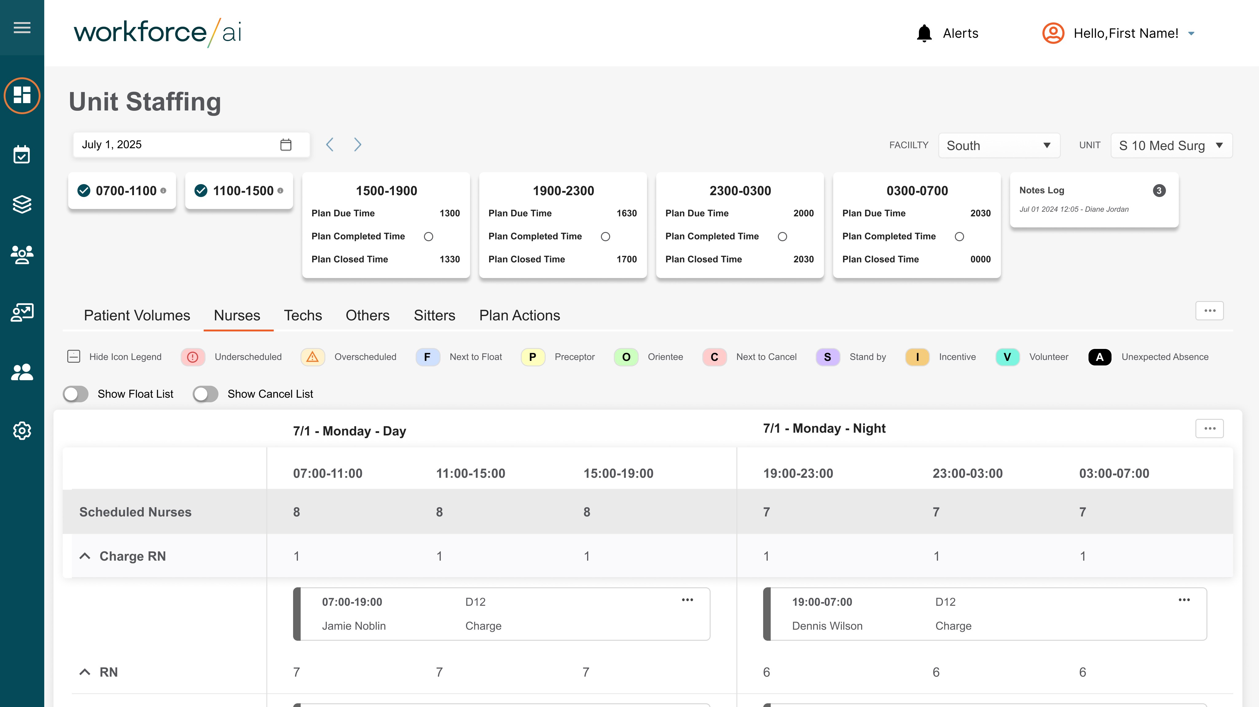Image resolution: width=1259 pixels, height=707 pixels.
Task: Click the Unexpected Absence black legend badge
Action: pos(1099,357)
